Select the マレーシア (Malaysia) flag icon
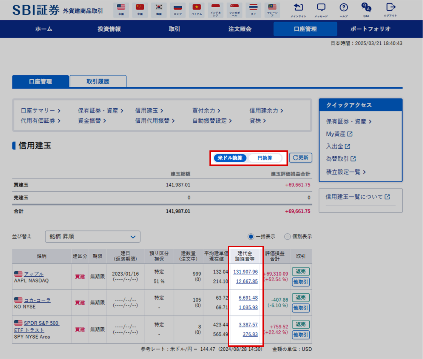 point(272,10)
